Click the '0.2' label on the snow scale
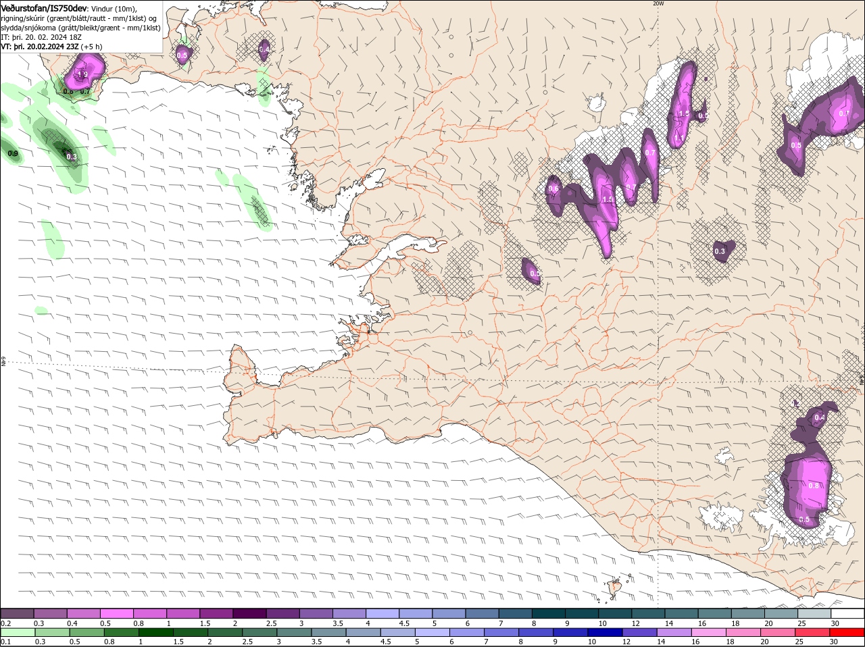 (x=5, y=623)
